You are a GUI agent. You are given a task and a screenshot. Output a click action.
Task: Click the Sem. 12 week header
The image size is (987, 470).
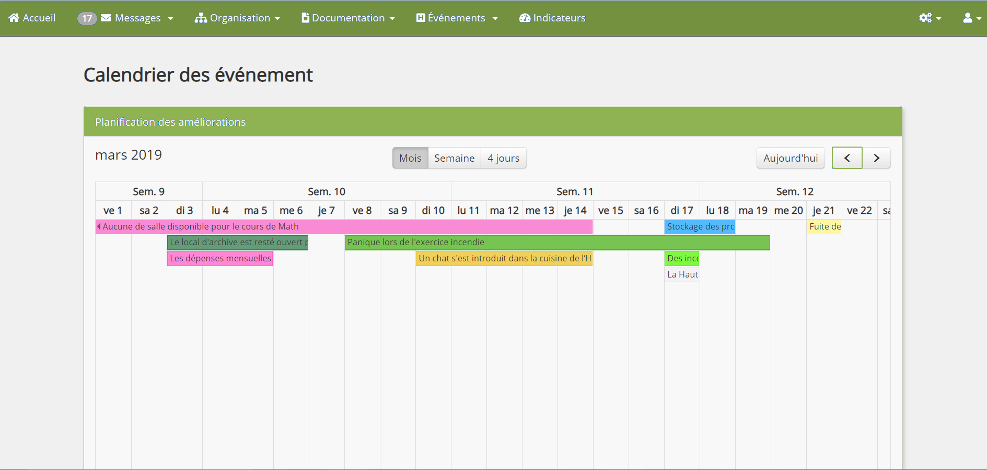pyautogui.click(x=795, y=191)
